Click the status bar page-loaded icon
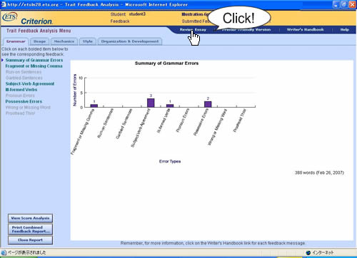Viewport: 357px width, 258px height. click(4, 252)
